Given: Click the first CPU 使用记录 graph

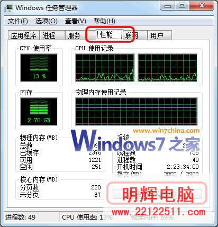Looking at the screenshot, I should click(105, 68).
